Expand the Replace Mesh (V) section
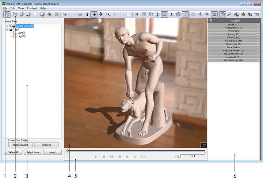 [x=233, y=50]
